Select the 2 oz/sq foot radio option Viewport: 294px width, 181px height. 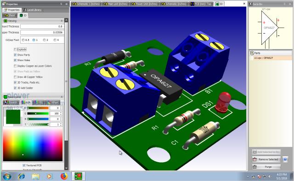click(44, 40)
